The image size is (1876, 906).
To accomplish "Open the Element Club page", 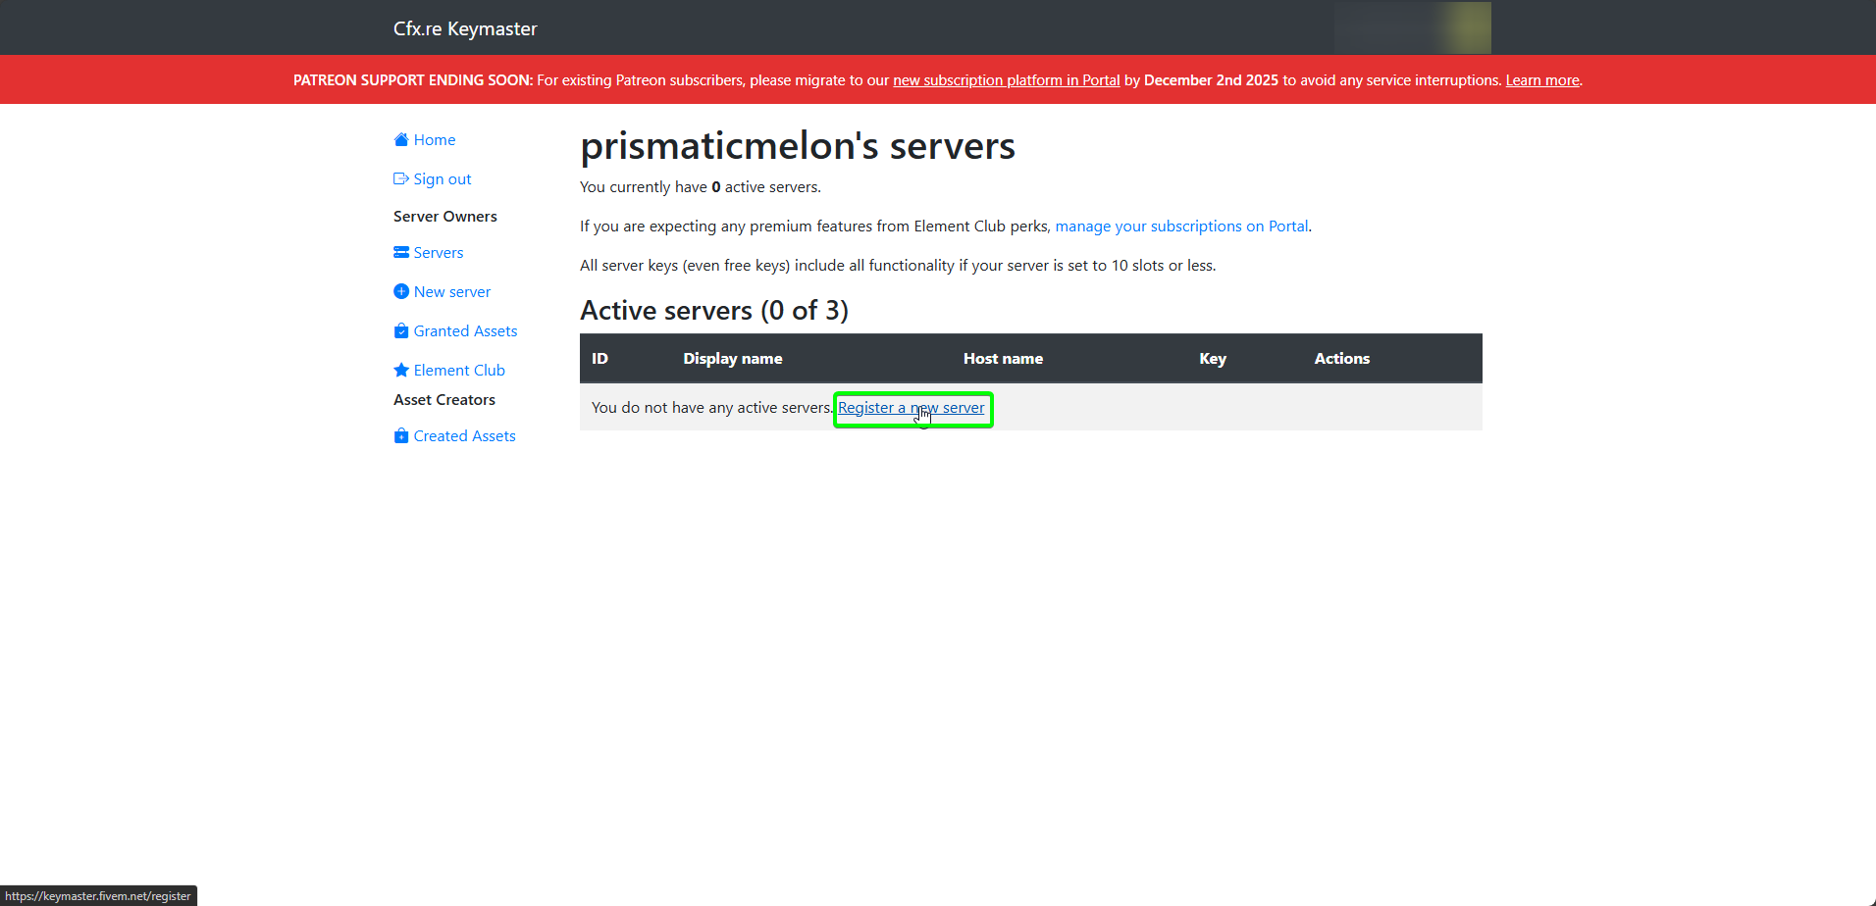I will point(459,370).
